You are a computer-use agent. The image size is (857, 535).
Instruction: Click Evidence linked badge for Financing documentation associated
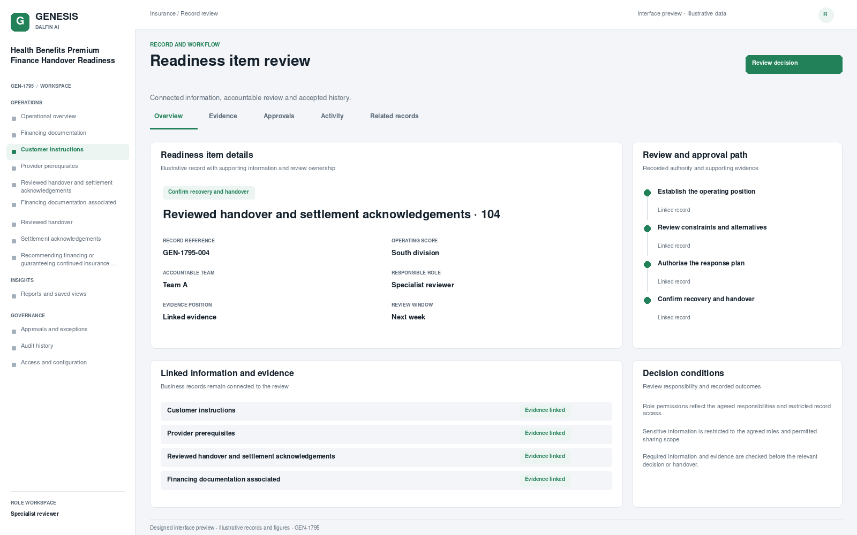[545, 479]
